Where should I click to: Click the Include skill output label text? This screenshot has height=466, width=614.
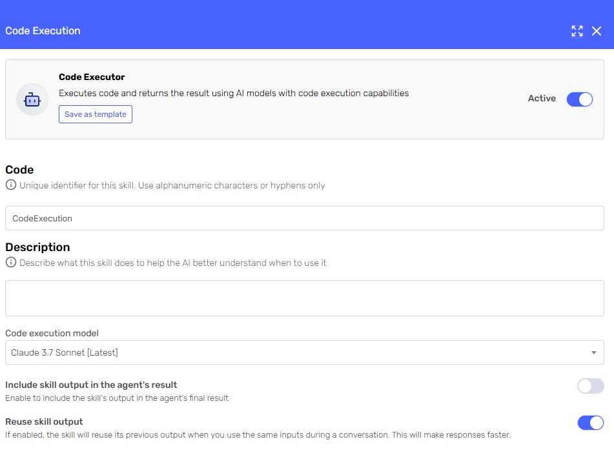pyautogui.click(x=91, y=385)
